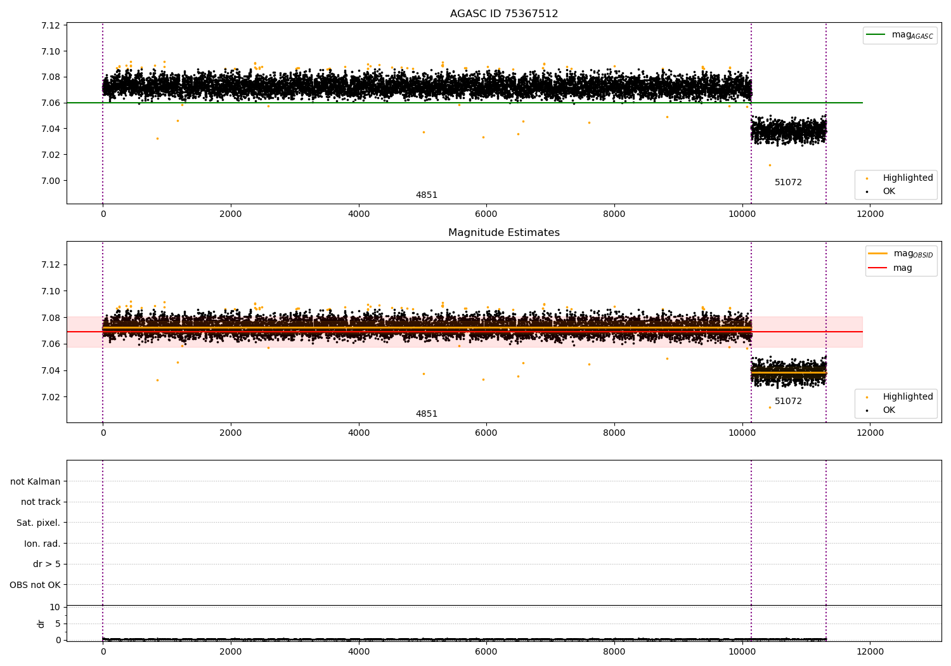
Task: Click the green mag AGASC legend line
Action: (877, 35)
